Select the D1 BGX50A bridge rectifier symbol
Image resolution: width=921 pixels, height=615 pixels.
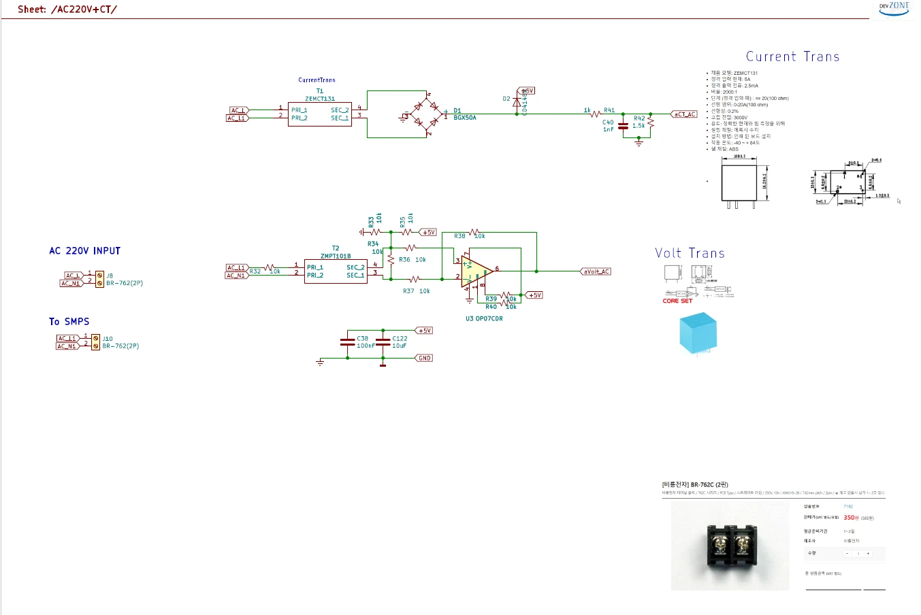[x=426, y=114]
